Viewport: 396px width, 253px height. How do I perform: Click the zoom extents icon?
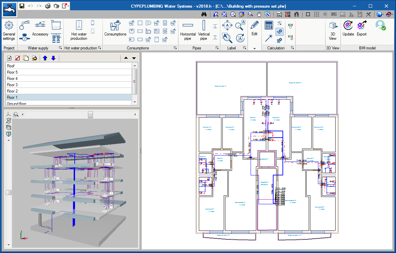(224, 14)
